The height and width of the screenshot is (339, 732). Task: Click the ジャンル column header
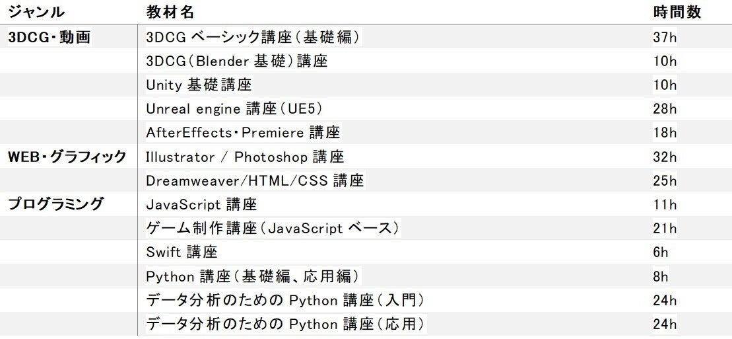[x=36, y=13]
